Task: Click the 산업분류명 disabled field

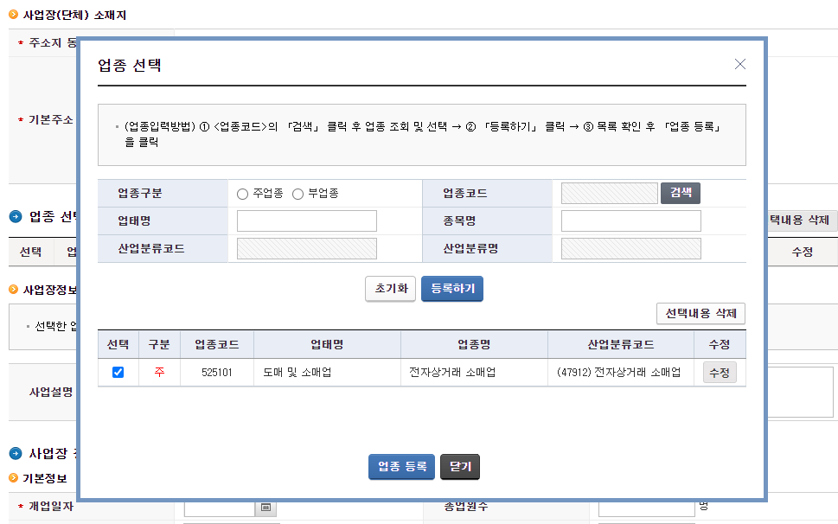Action: [630, 248]
